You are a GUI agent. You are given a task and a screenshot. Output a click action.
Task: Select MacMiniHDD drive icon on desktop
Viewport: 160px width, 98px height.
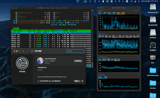tap(153, 20)
